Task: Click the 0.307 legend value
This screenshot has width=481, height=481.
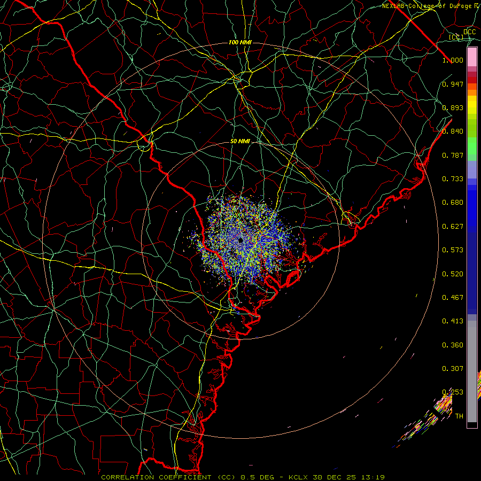Action: (x=453, y=369)
